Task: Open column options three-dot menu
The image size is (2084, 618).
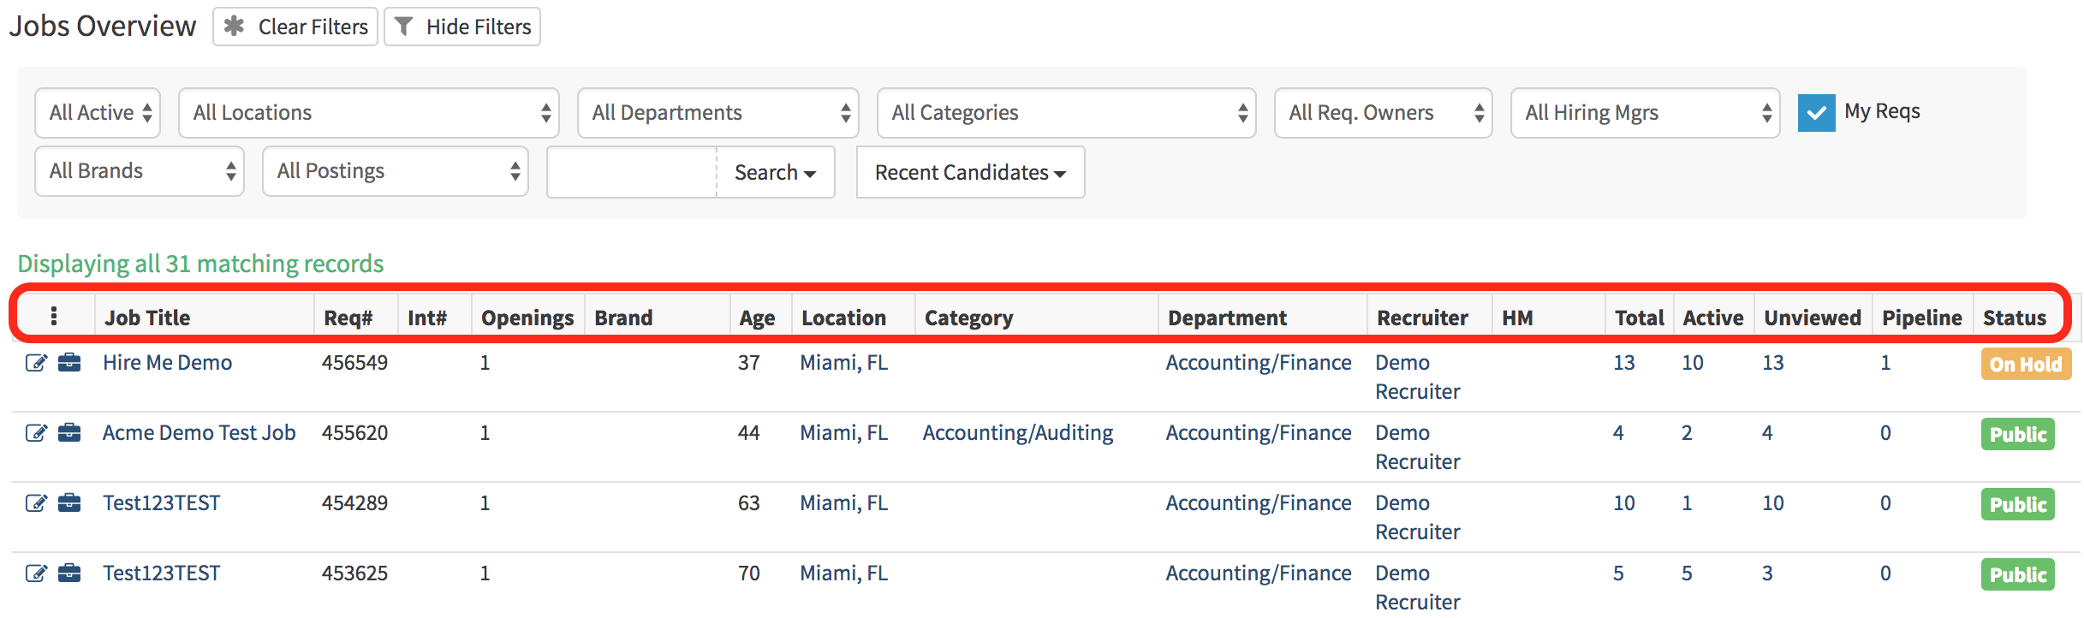Action: point(54,317)
